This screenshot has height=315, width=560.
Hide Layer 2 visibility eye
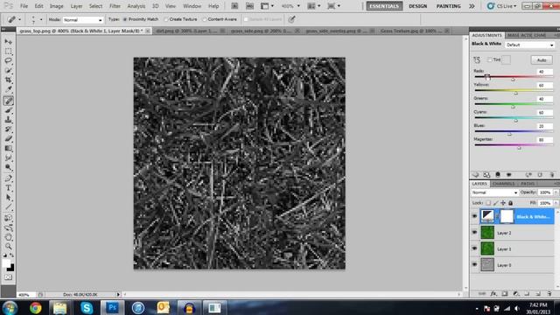(474, 233)
